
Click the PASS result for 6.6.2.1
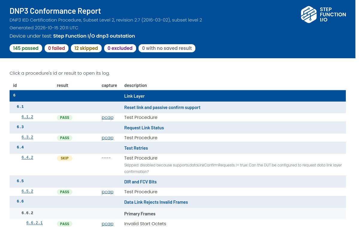(65, 224)
